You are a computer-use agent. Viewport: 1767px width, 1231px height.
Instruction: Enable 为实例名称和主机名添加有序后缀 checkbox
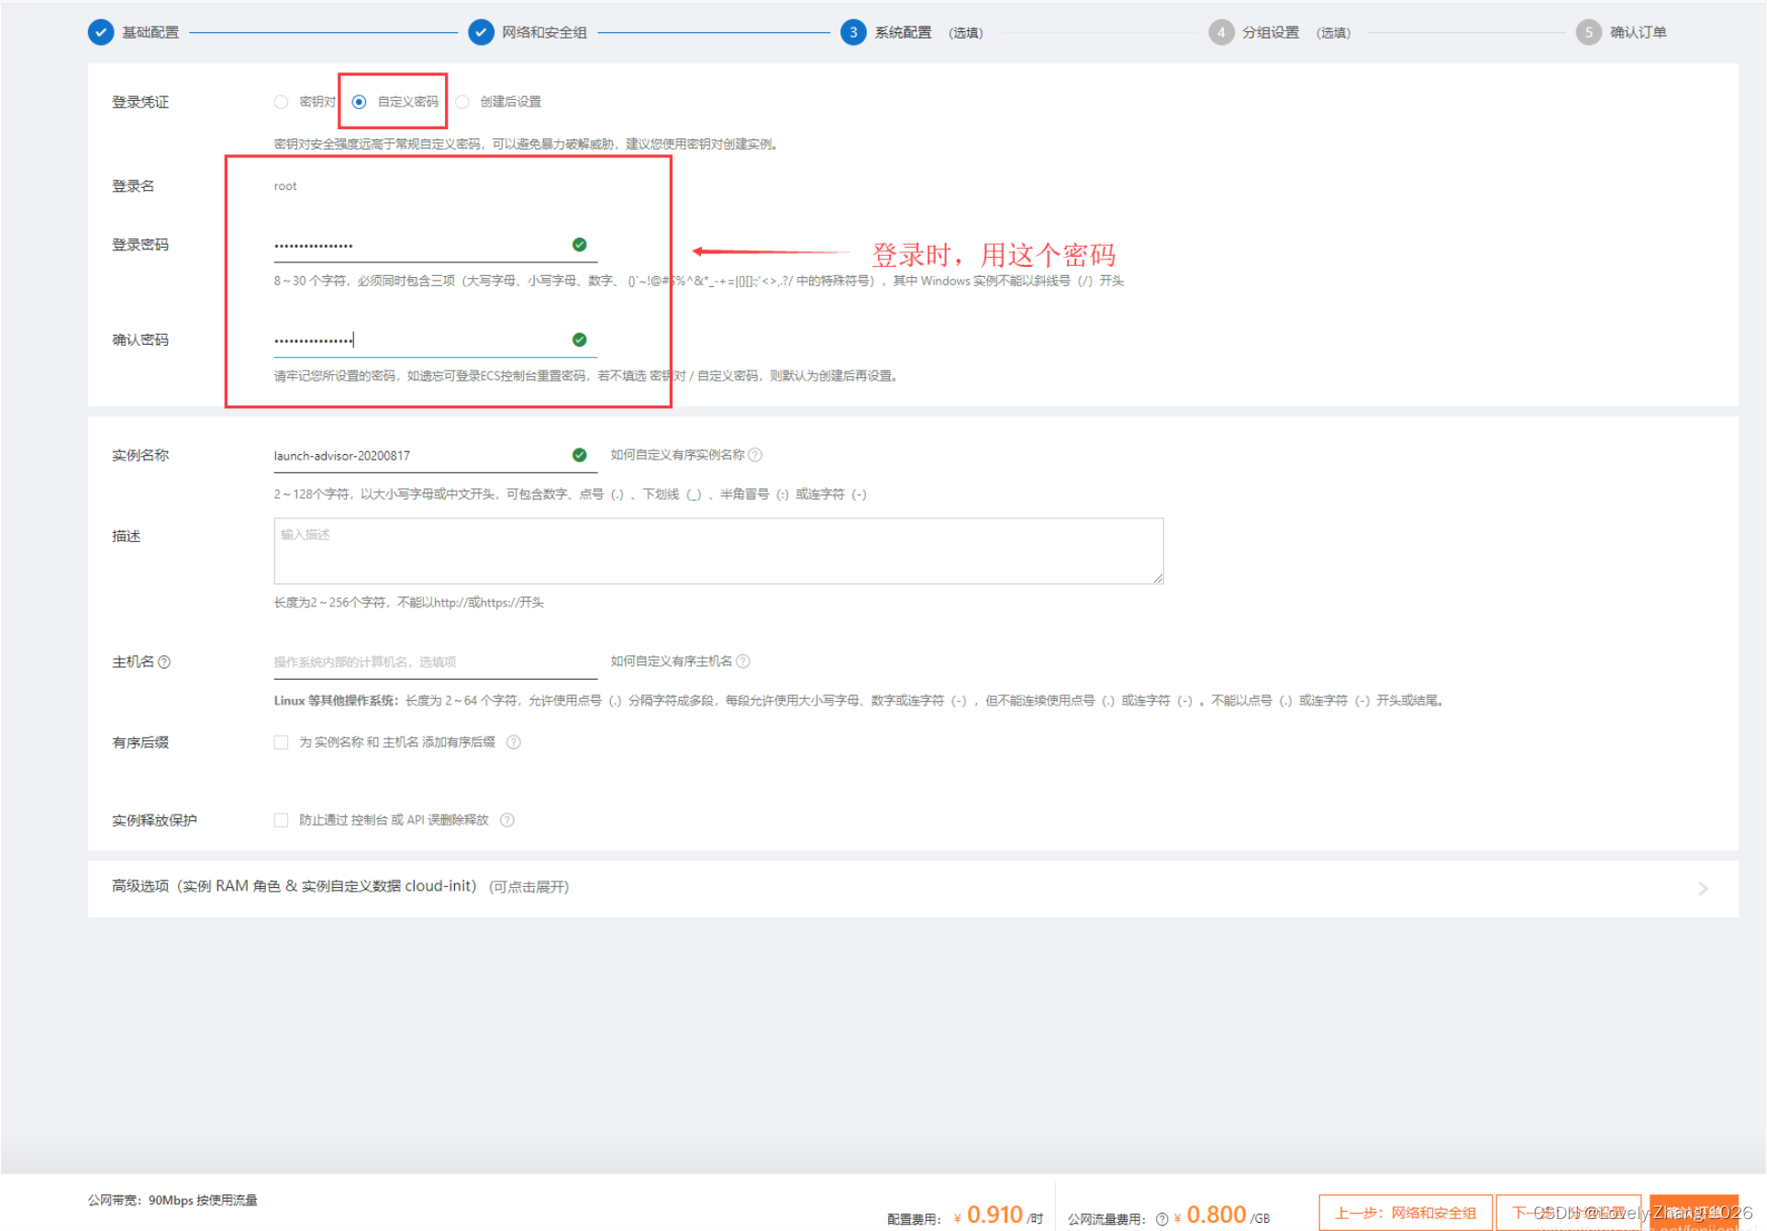pyautogui.click(x=281, y=742)
